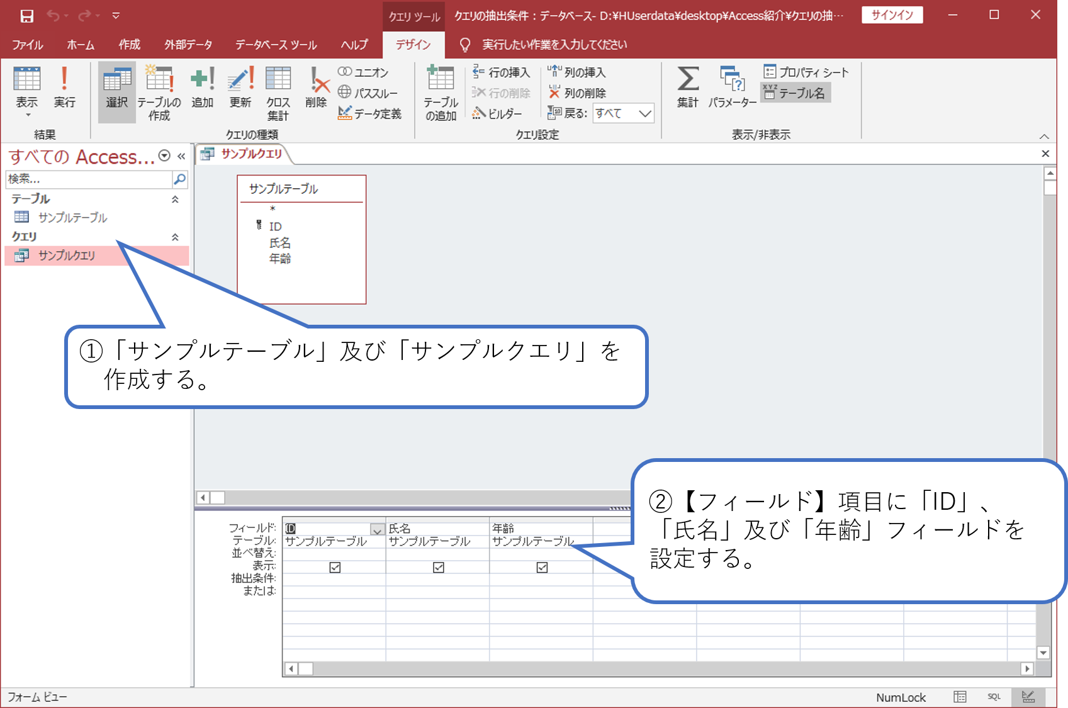Open the ファイル menu
1068x708 pixels.
tap(27, 45)
